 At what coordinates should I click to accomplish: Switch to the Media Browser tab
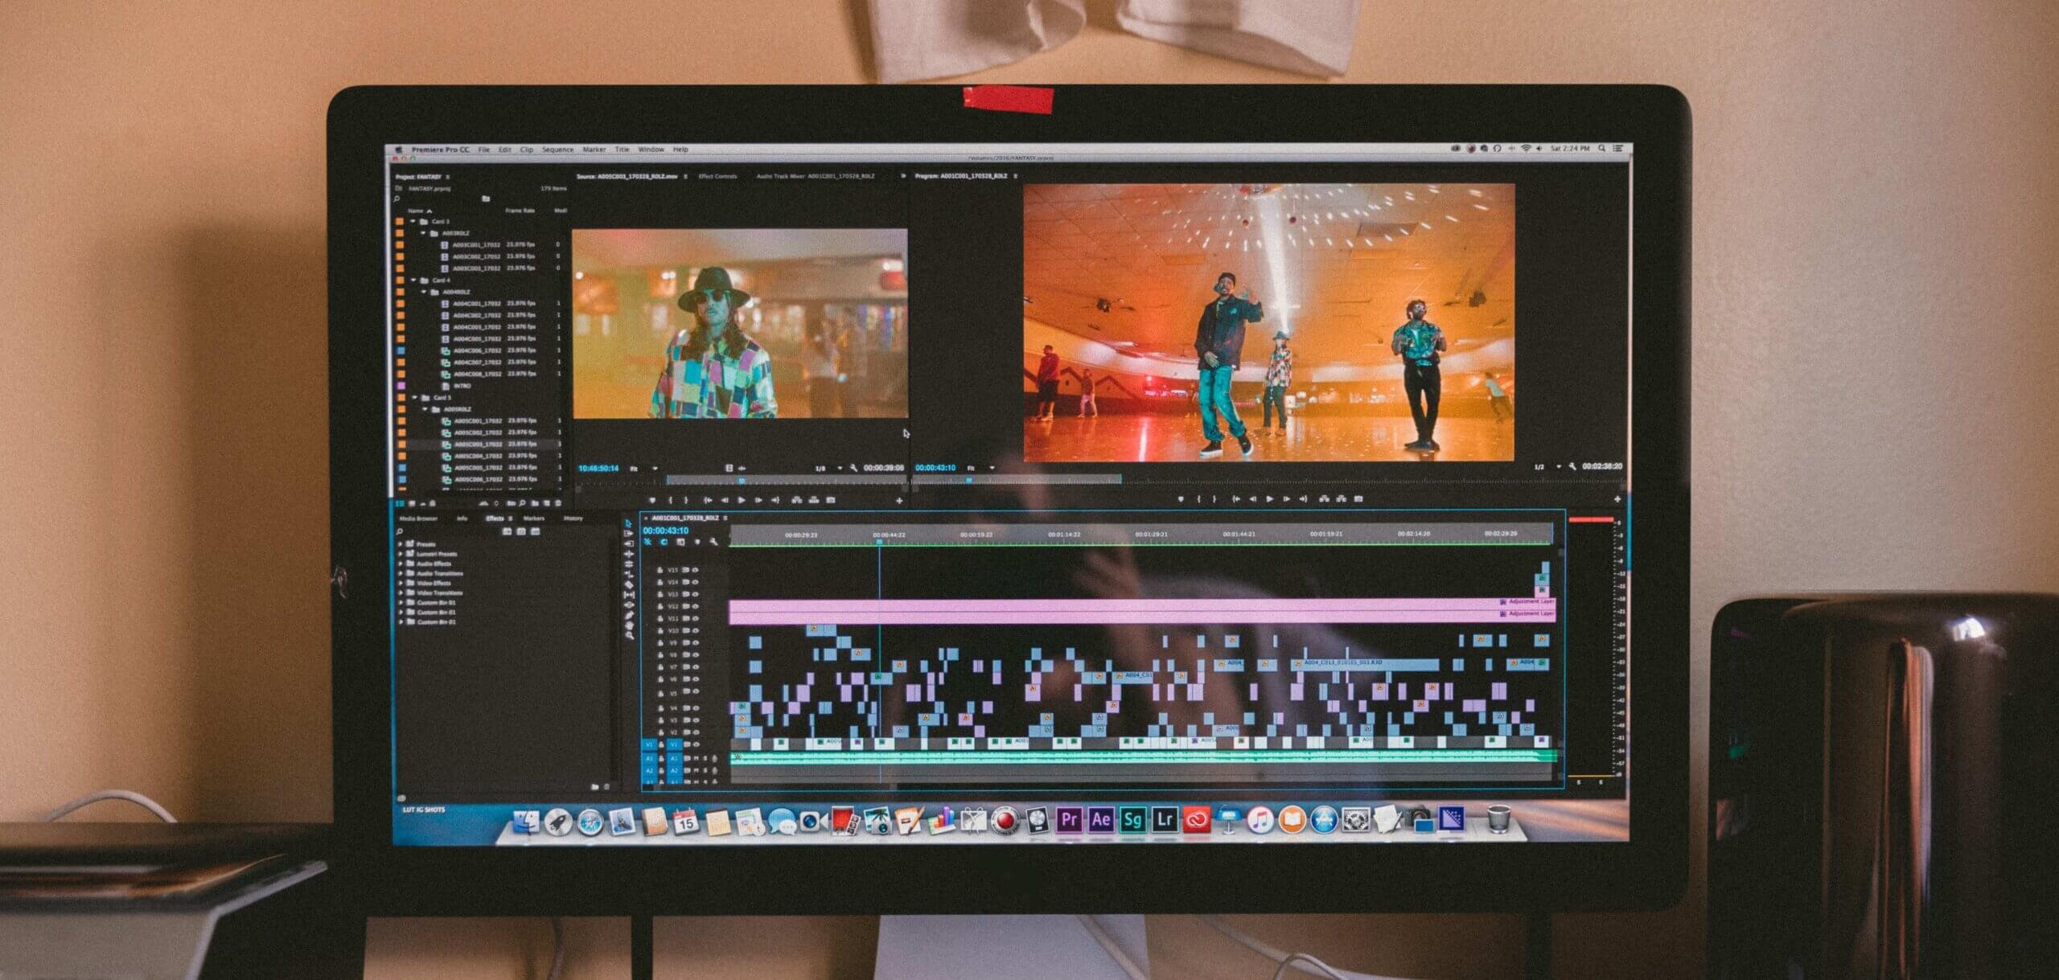[418, 519]
